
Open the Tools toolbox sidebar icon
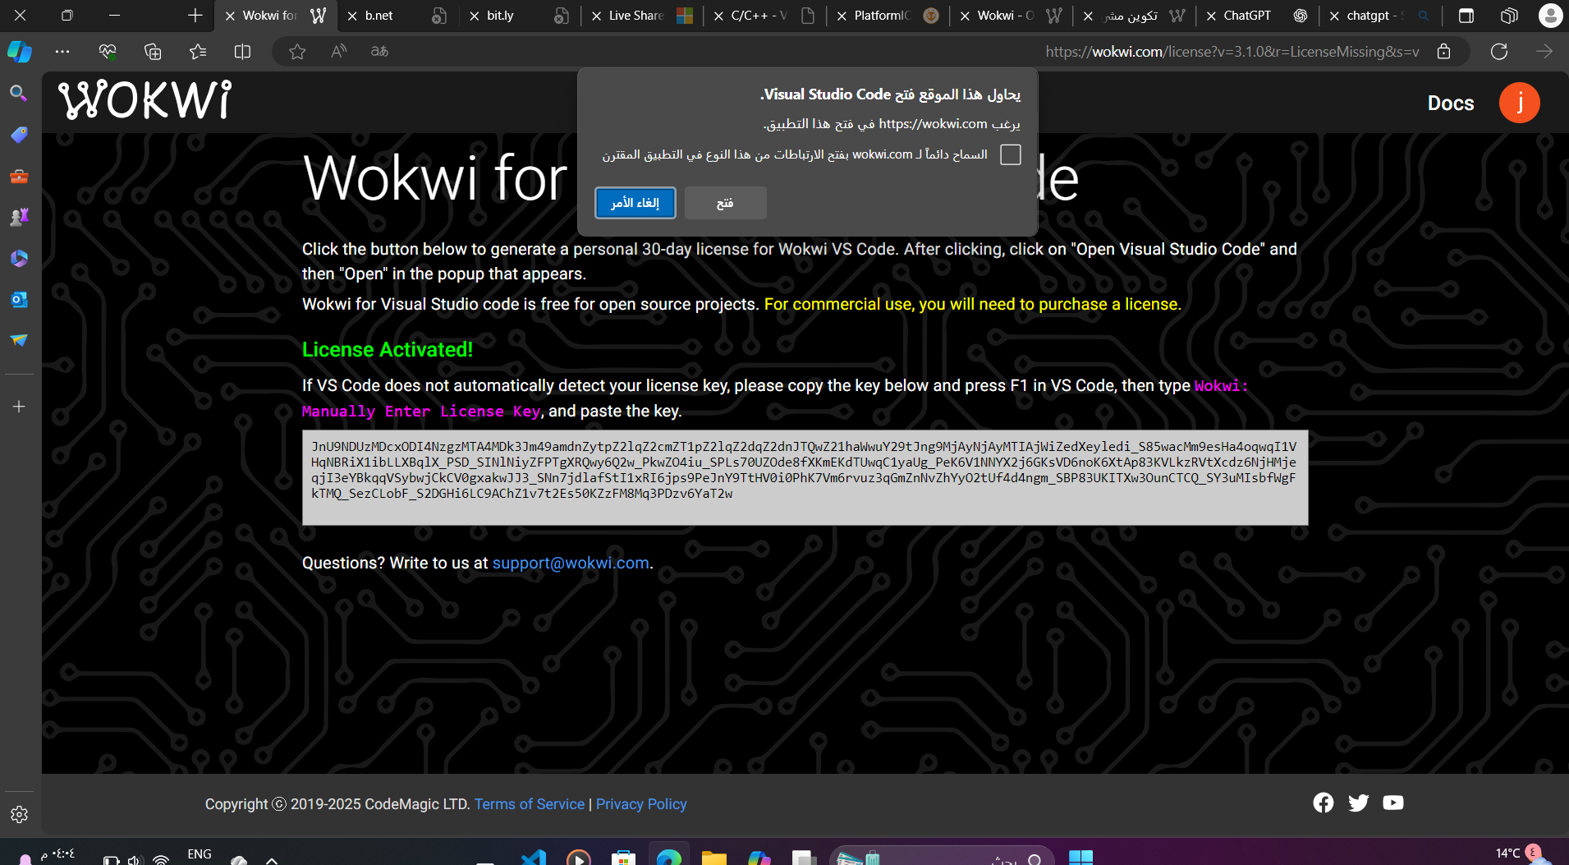pyautogui.click(x=19, y=176)
